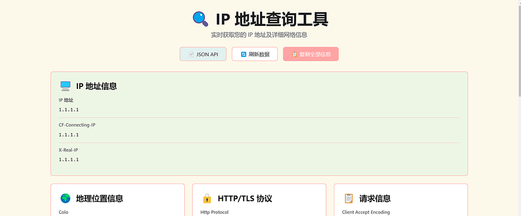Click the IP 地址信息 section heading
This screenshot has height=216, width=521.
point(96,86)
